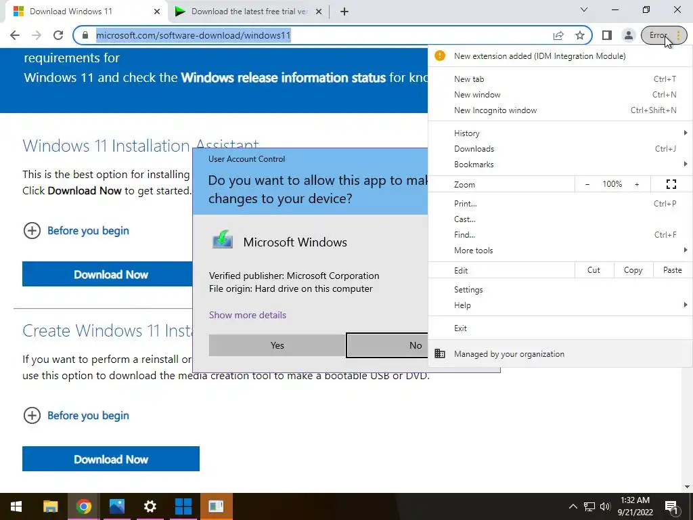Viewport: 693px width, 520px height.
Task: Open Settings from Chrome menu
Action: tap(560, 290)
